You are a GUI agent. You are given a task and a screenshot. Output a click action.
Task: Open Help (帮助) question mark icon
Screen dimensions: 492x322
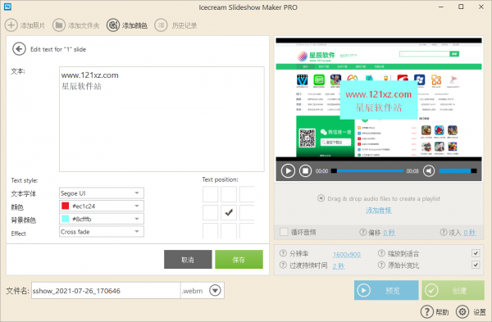[x=427, y=311]
